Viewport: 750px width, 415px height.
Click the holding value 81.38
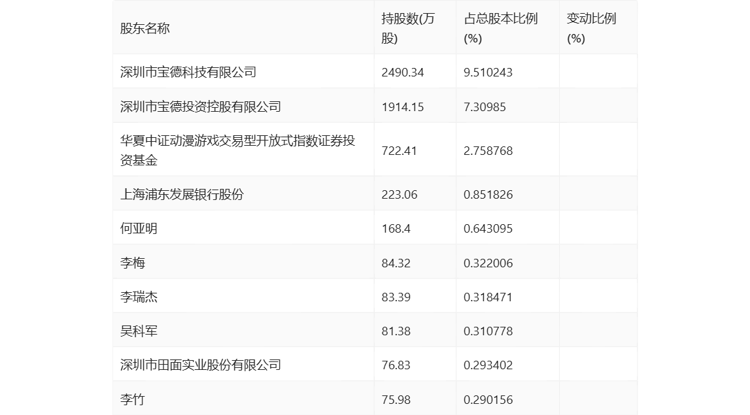point(396,331)
